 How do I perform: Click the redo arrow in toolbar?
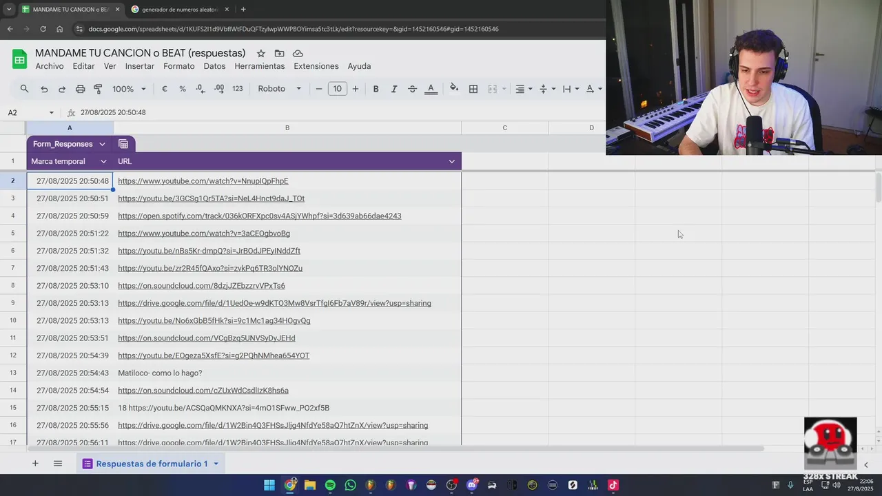[x=62, y=89]
